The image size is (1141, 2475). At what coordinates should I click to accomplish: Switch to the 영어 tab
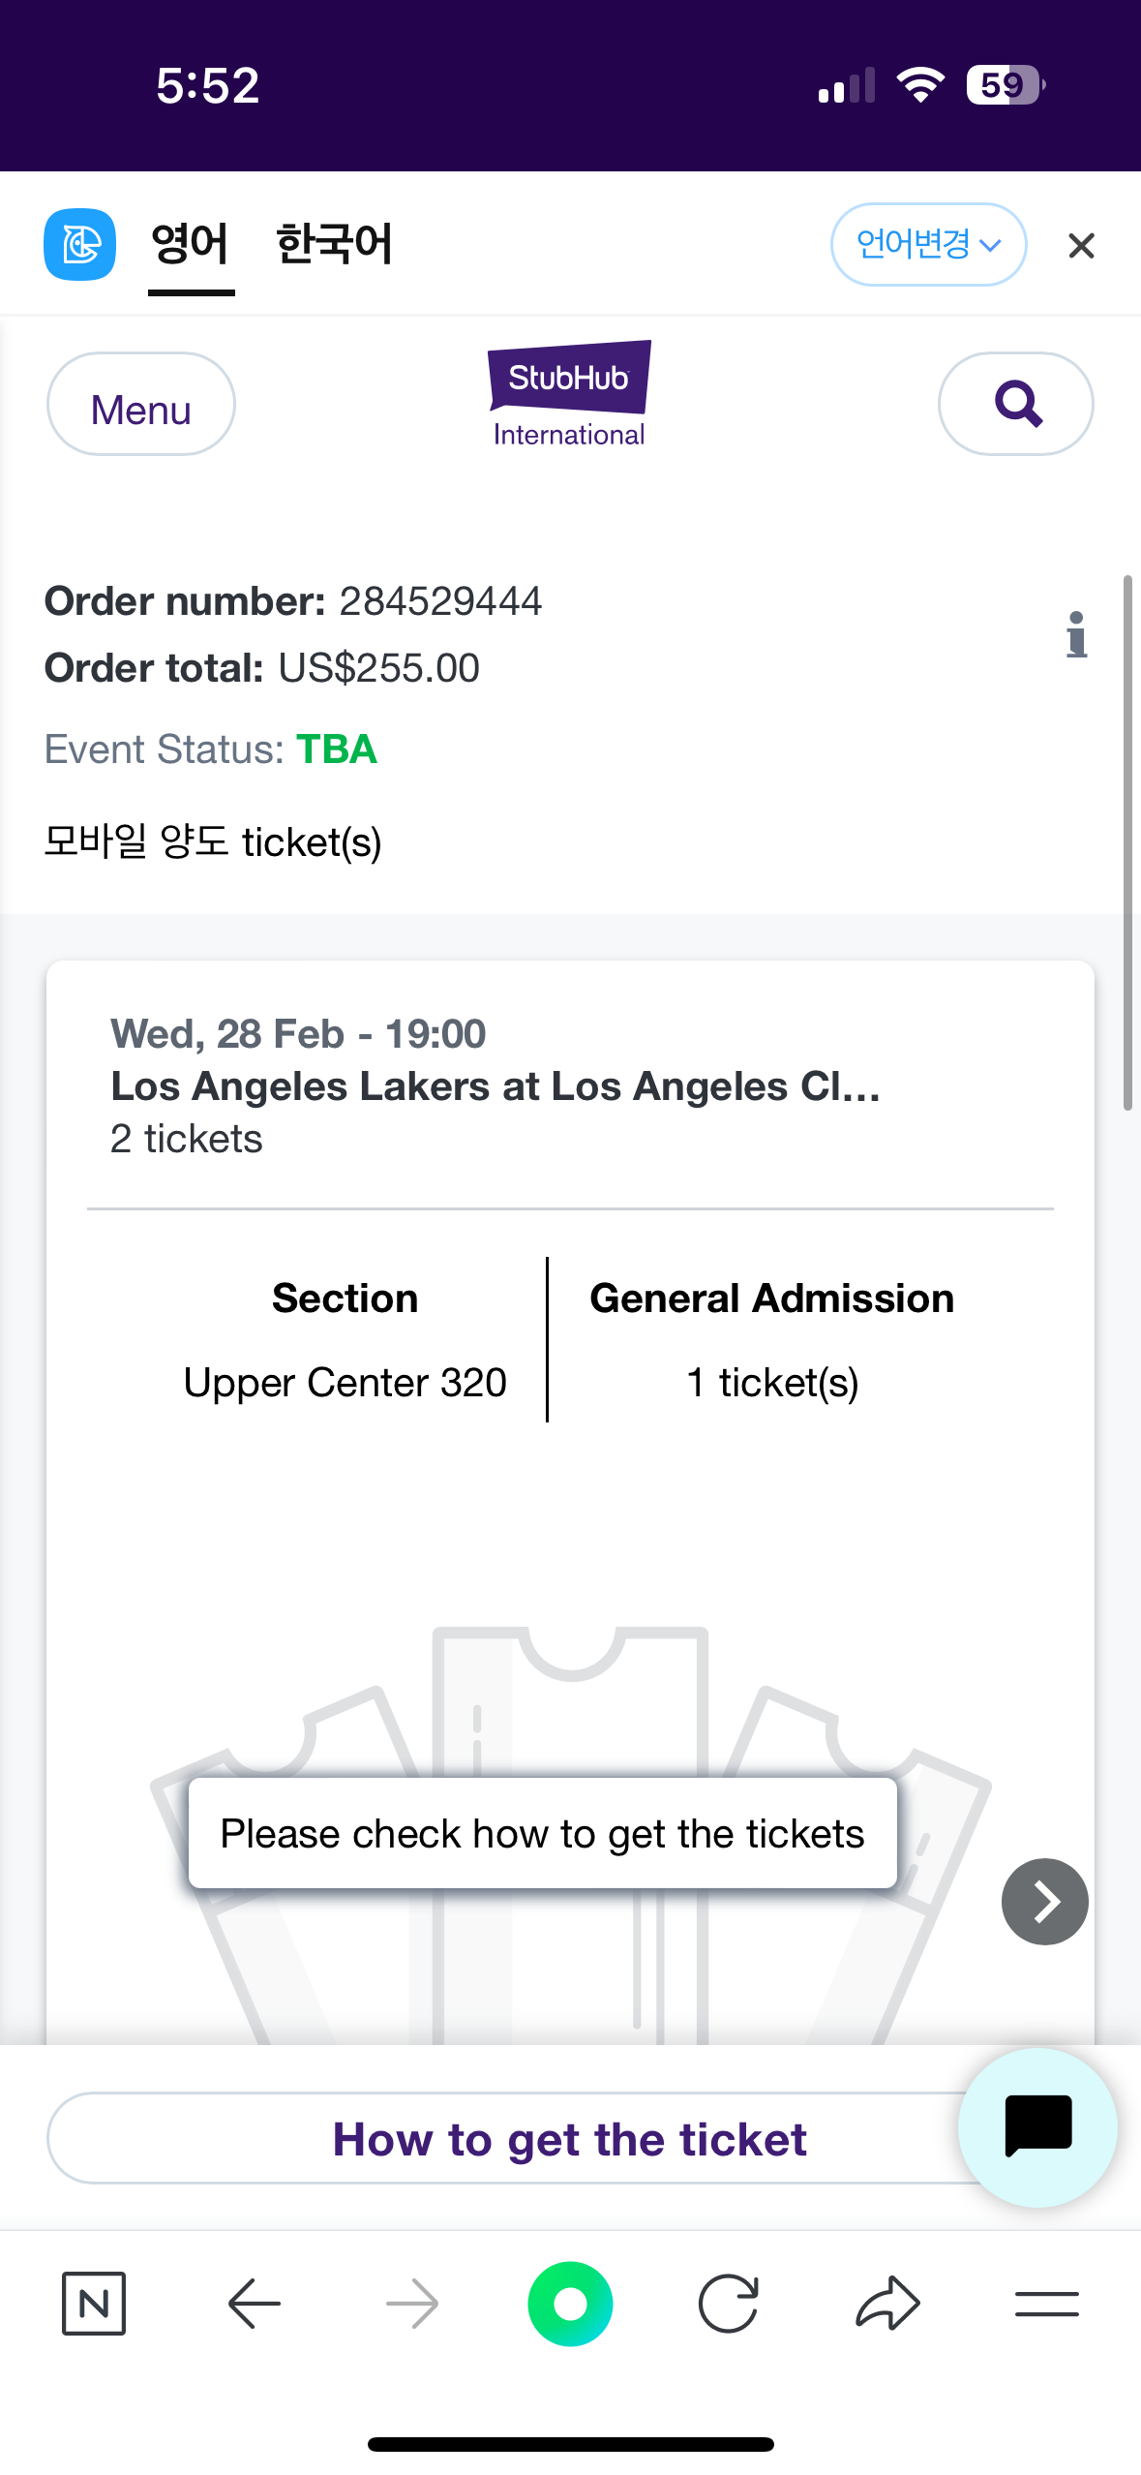[191, 244]
